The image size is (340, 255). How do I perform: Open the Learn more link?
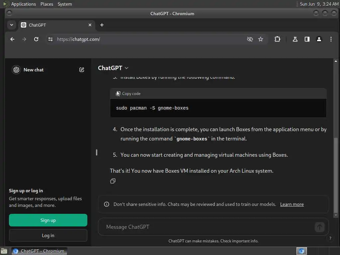(x=292, y=204)
